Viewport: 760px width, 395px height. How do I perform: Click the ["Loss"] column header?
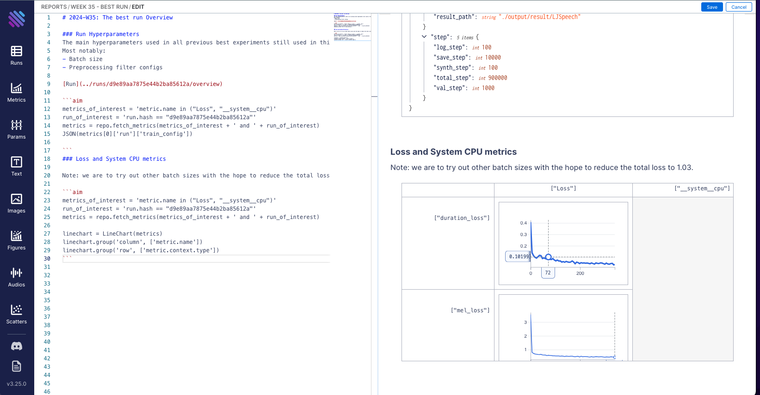563,188
